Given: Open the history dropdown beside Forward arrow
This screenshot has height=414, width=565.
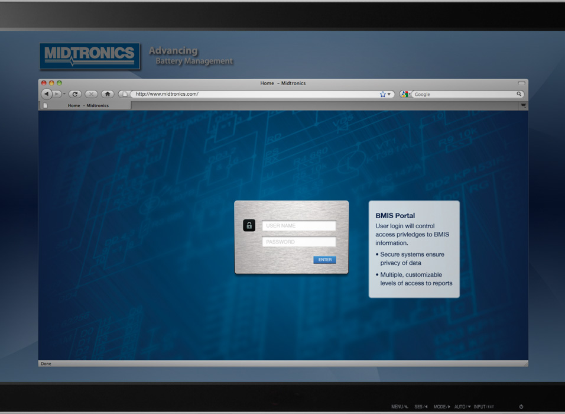Looking at the screenshot, I should click(x=64, y=94).
